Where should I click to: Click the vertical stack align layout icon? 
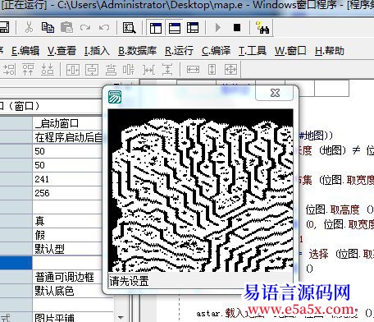click(111, 70)
